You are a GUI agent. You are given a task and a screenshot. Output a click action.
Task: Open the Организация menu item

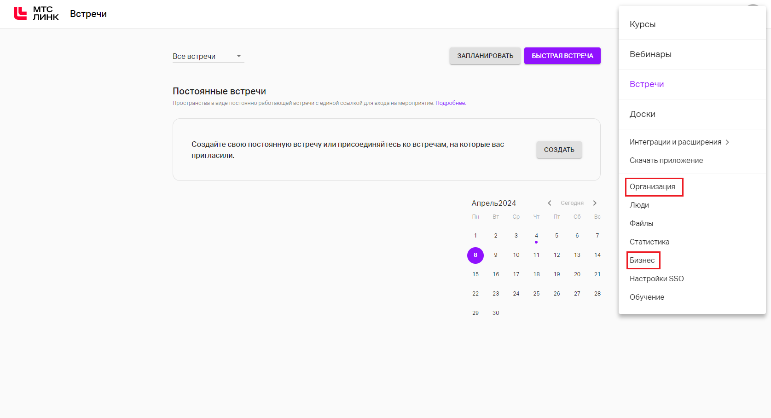pos(652,186)
